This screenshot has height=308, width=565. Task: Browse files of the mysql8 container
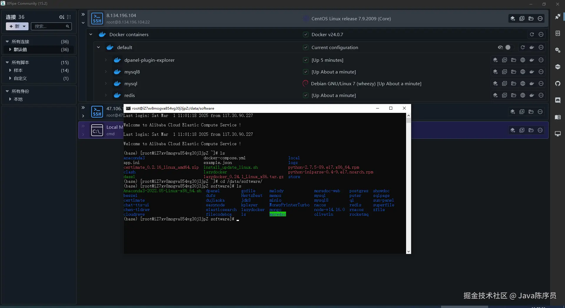[514, 72]
